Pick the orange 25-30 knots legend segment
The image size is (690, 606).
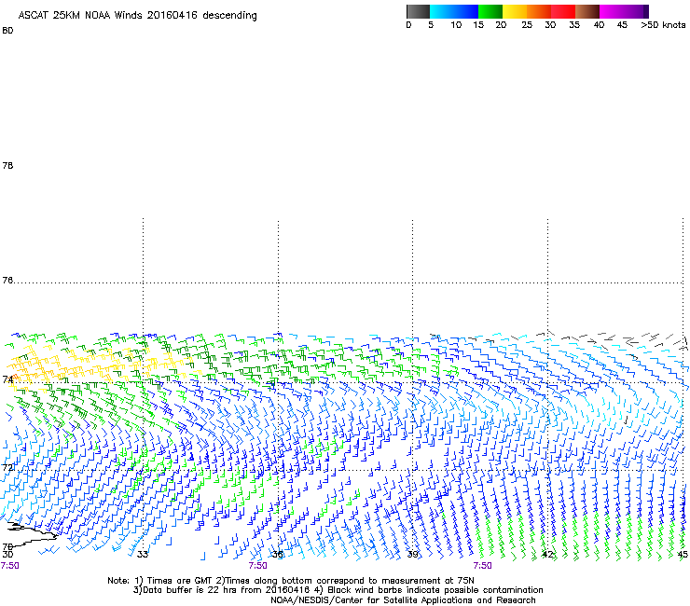click(x=539, y=11)
